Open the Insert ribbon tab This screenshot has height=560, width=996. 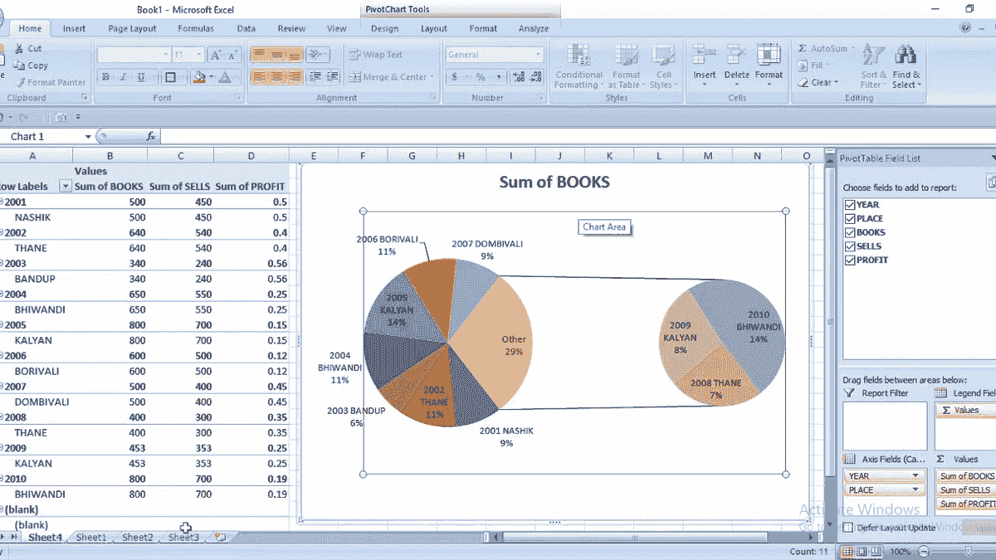pyautogui.click(x=74, y=28)
